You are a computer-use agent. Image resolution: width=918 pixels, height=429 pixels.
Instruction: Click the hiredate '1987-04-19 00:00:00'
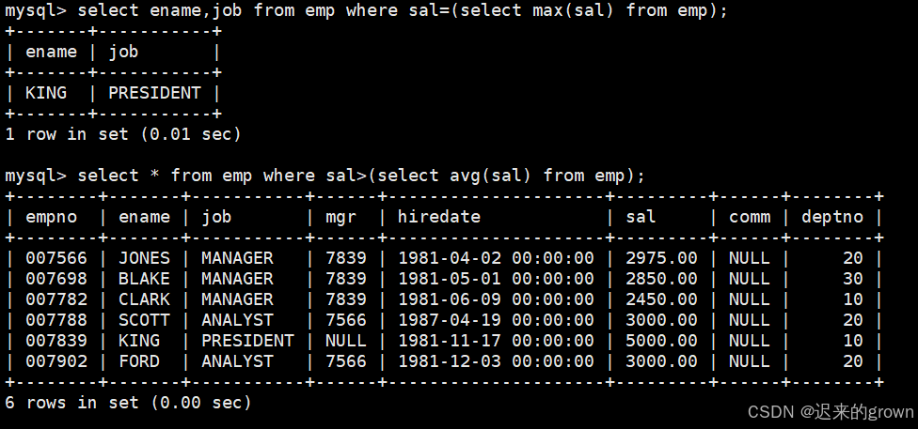click(x=496, y=320)
